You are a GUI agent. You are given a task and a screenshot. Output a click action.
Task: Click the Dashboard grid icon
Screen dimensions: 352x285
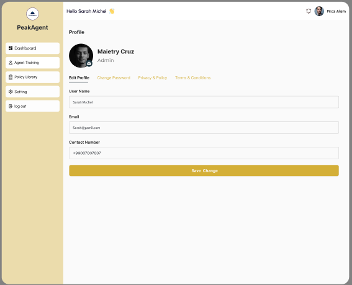point(11,48)
